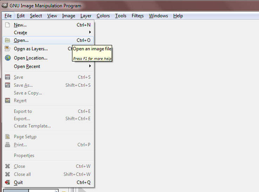Choose Create in the File menu
The width and height of the screenshot is (259, 192).
click(x=48, y=33)
